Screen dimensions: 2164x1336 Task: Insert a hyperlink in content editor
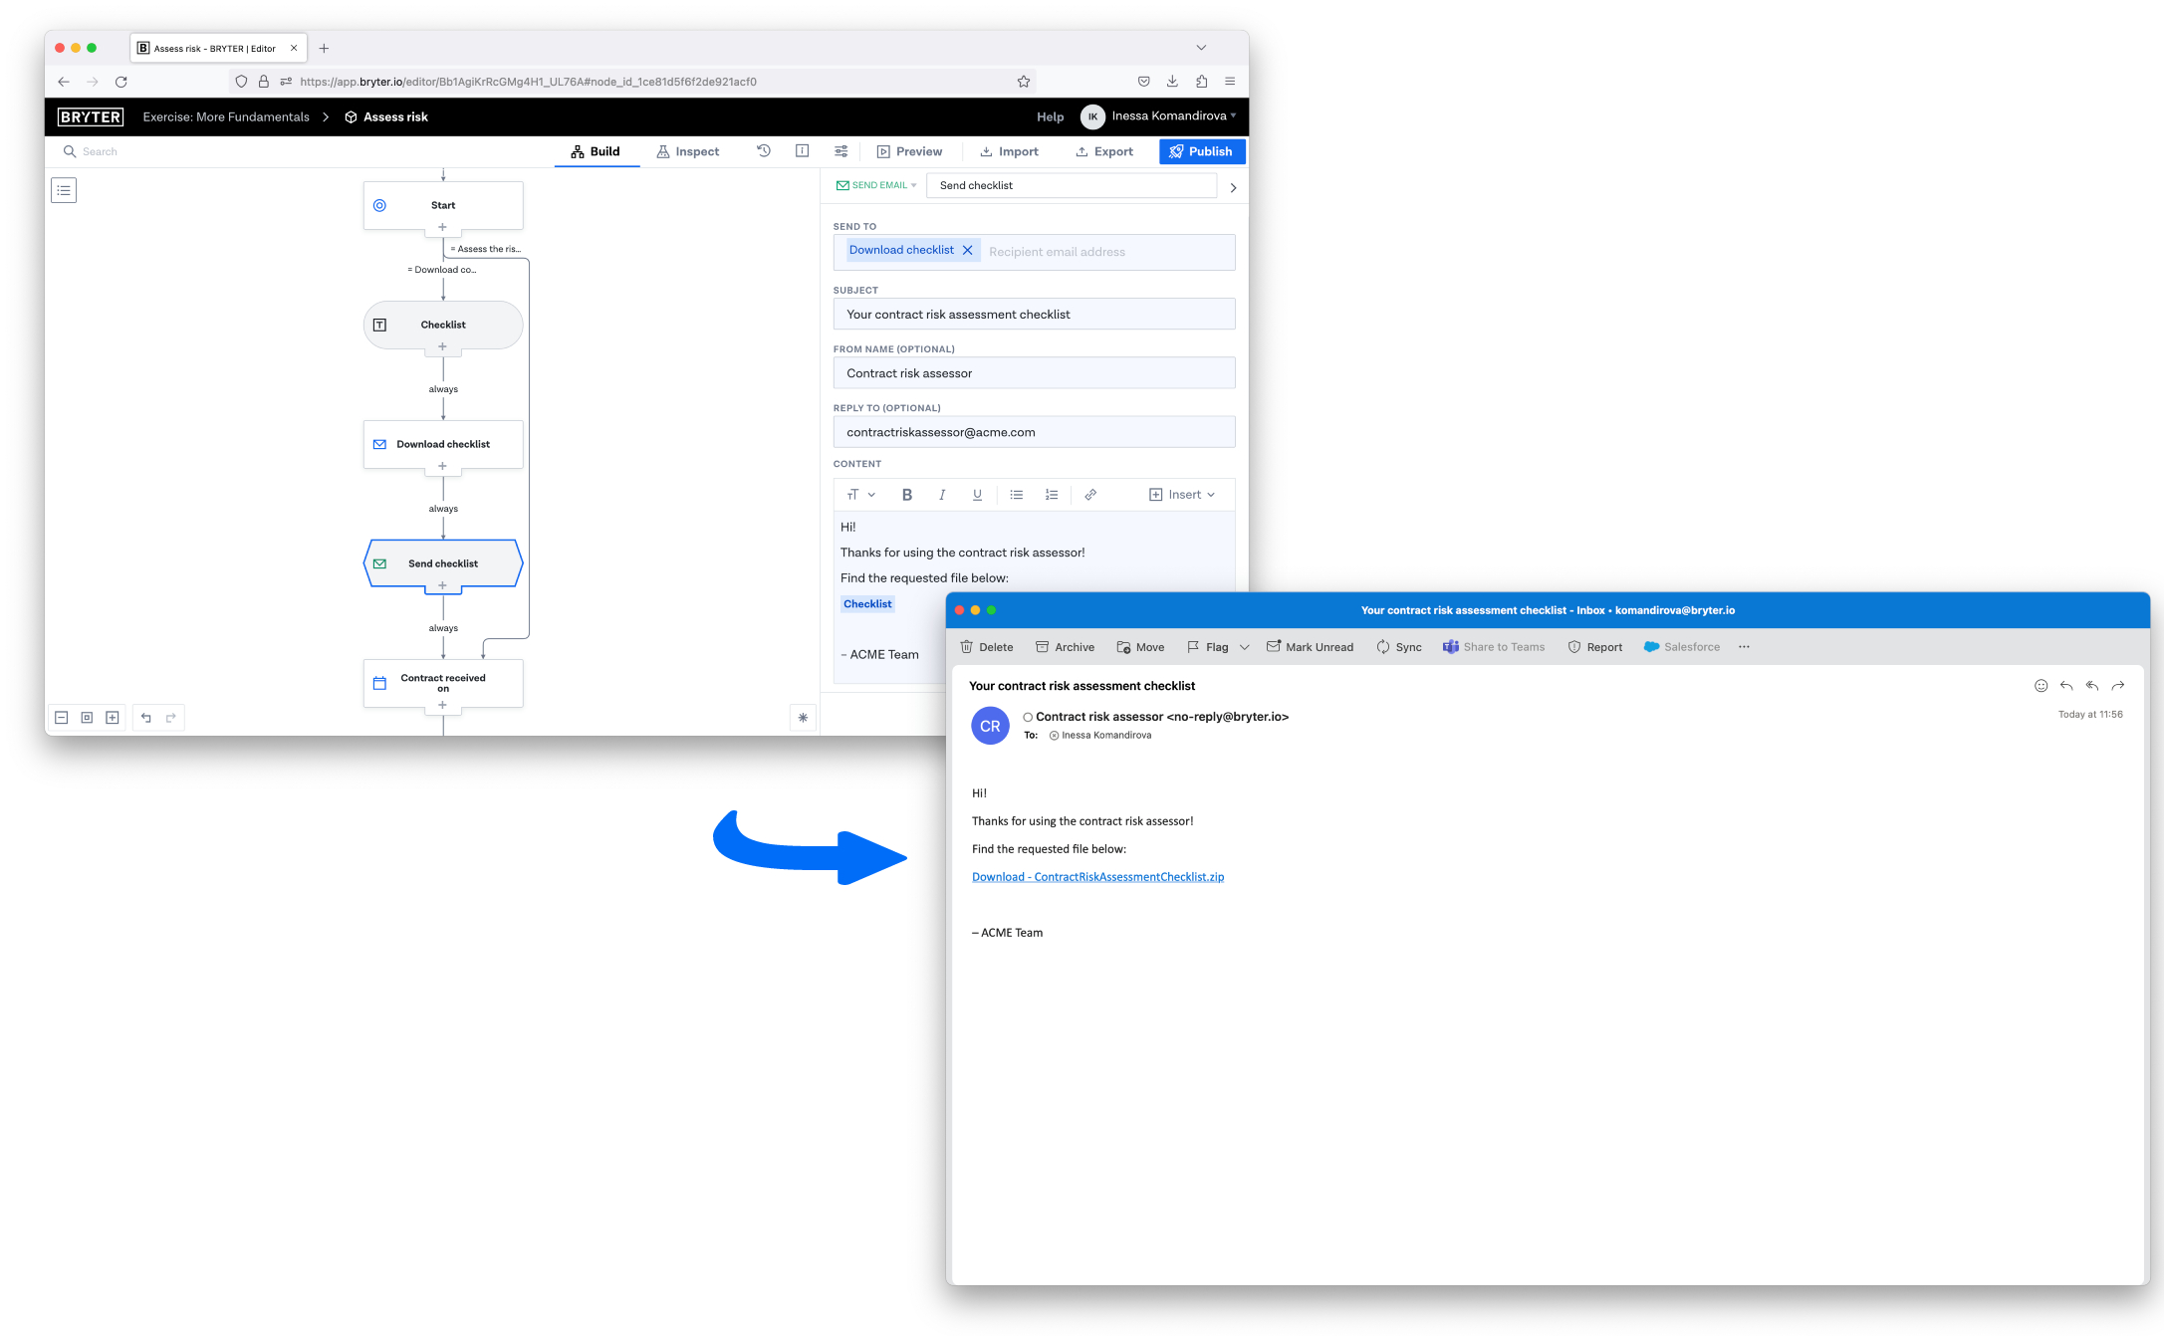point(1090,495)
